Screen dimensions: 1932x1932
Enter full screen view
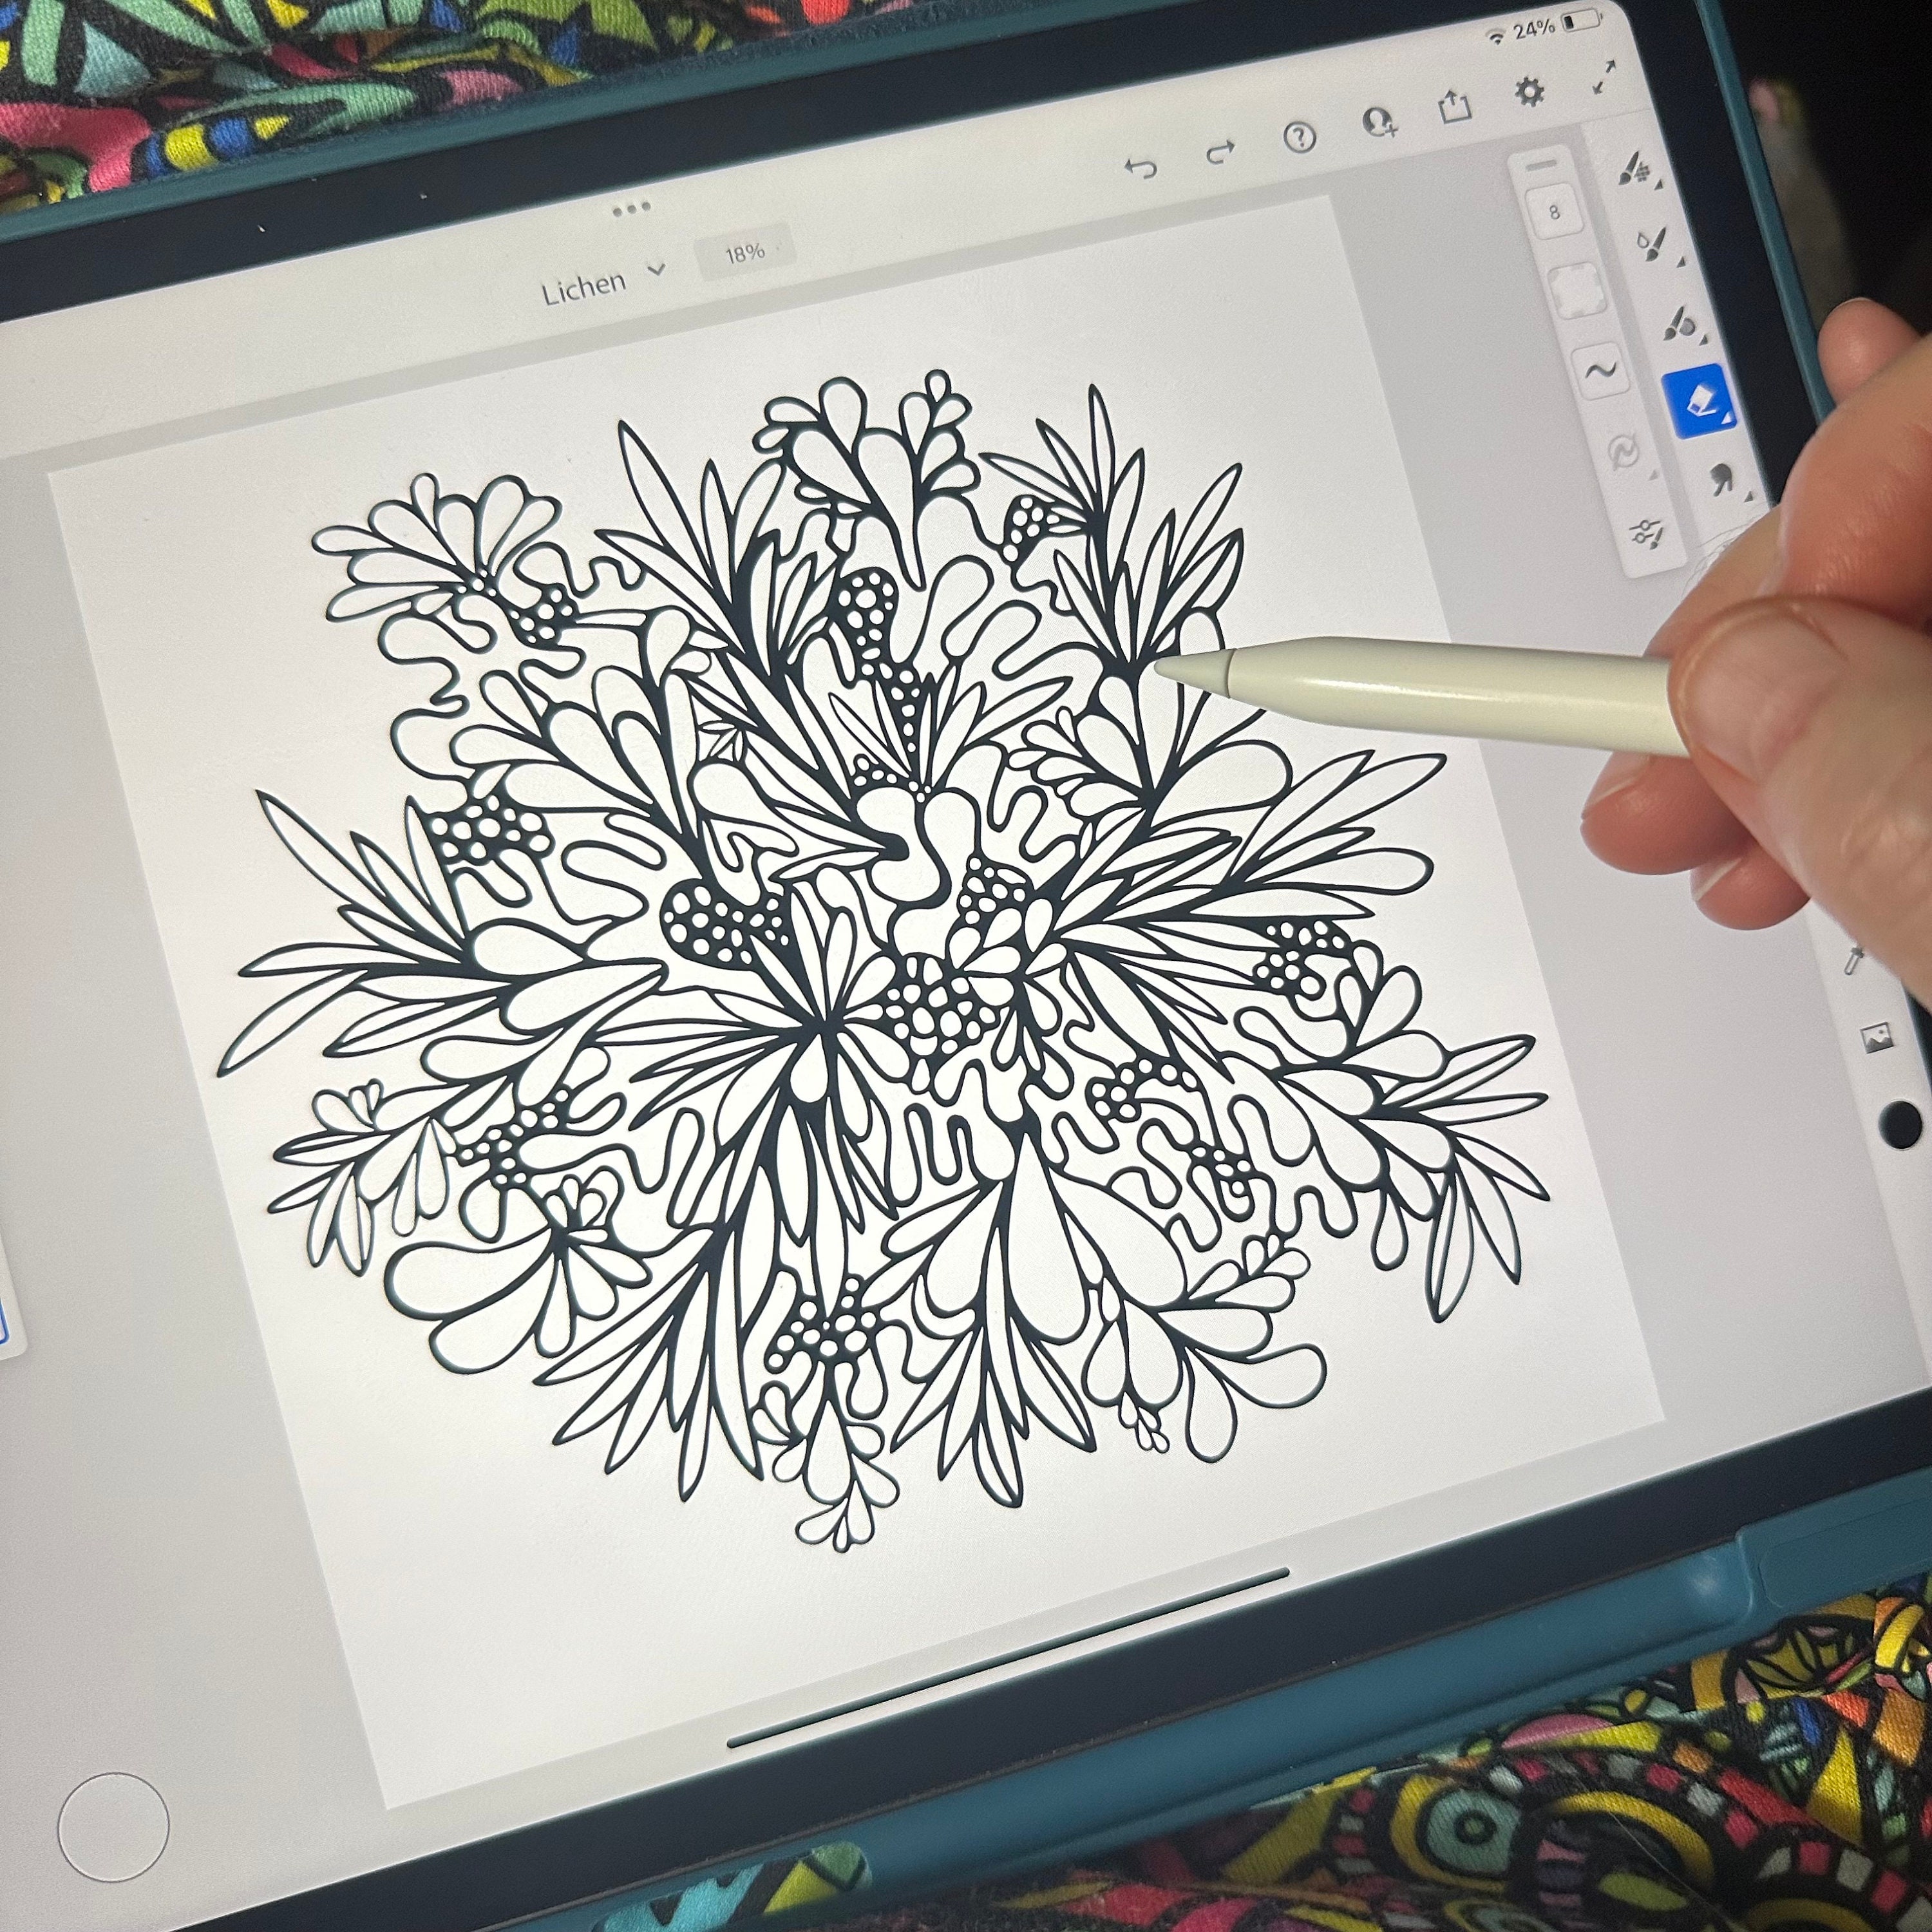[x=1604, y=77]
